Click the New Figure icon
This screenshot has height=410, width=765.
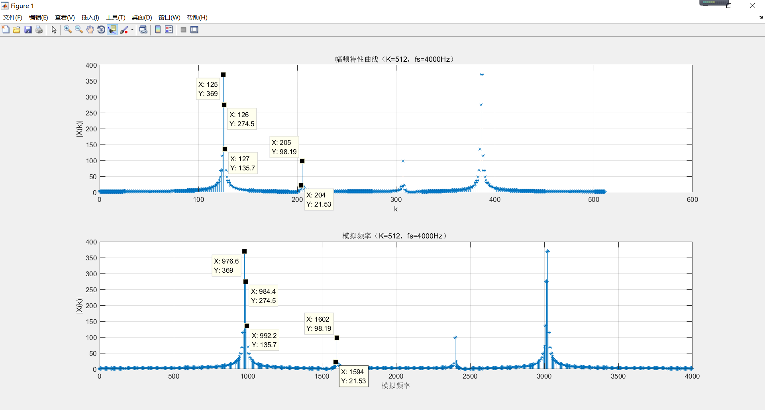pos(6,29)
